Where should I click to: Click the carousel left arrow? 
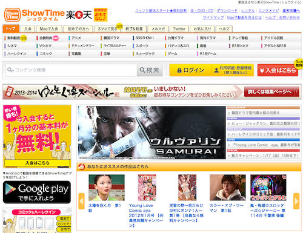pyautogui.click(x=81, y=201)
